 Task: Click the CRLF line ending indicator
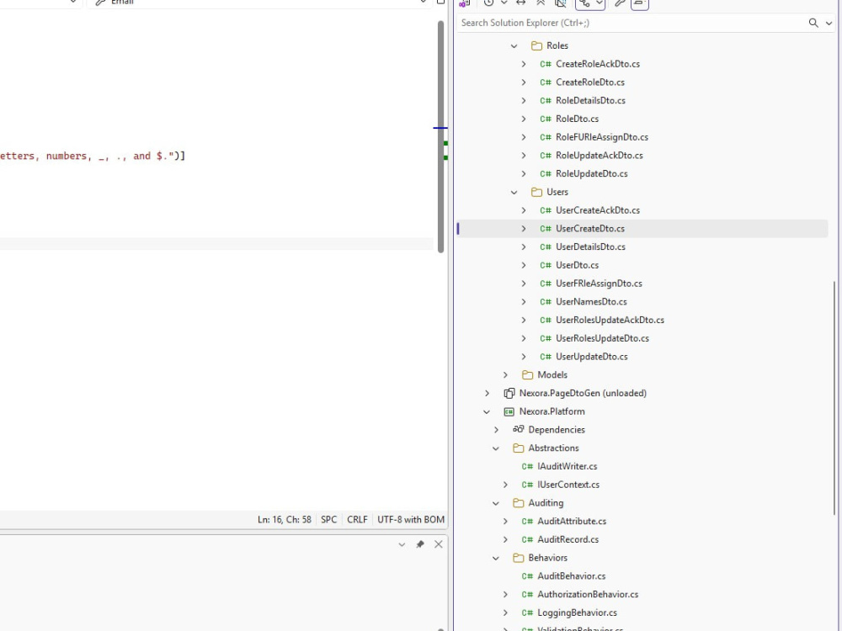tap(357, 519)
